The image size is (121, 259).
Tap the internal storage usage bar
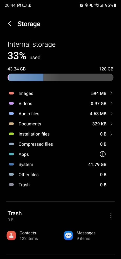(x=60, y=77)
